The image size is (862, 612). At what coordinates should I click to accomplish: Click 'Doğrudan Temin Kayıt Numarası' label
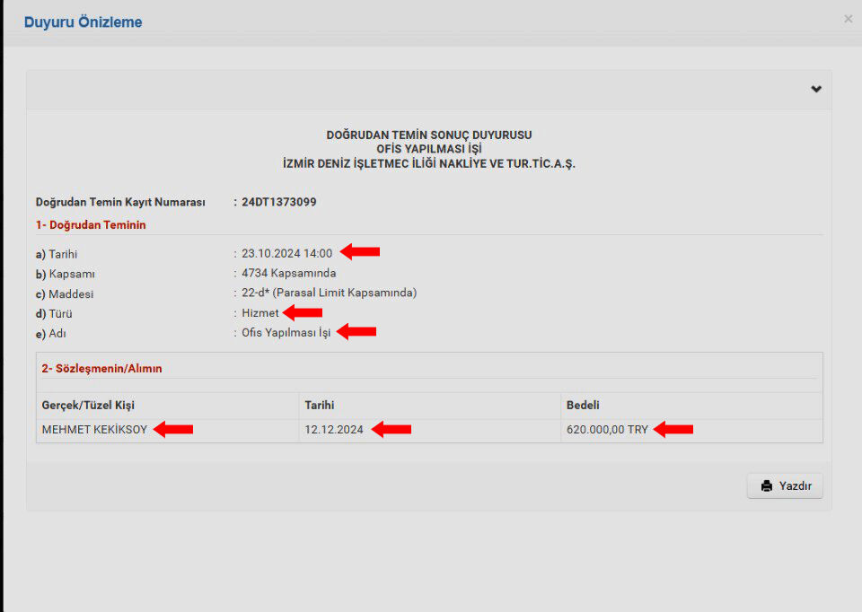click(120, 202)
